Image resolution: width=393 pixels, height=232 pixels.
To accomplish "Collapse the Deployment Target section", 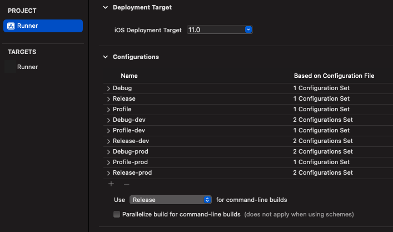I will coord(106,8).
